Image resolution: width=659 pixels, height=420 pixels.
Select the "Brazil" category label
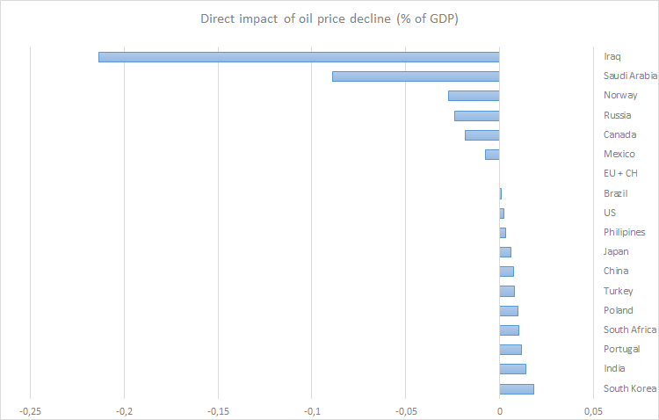615,193
